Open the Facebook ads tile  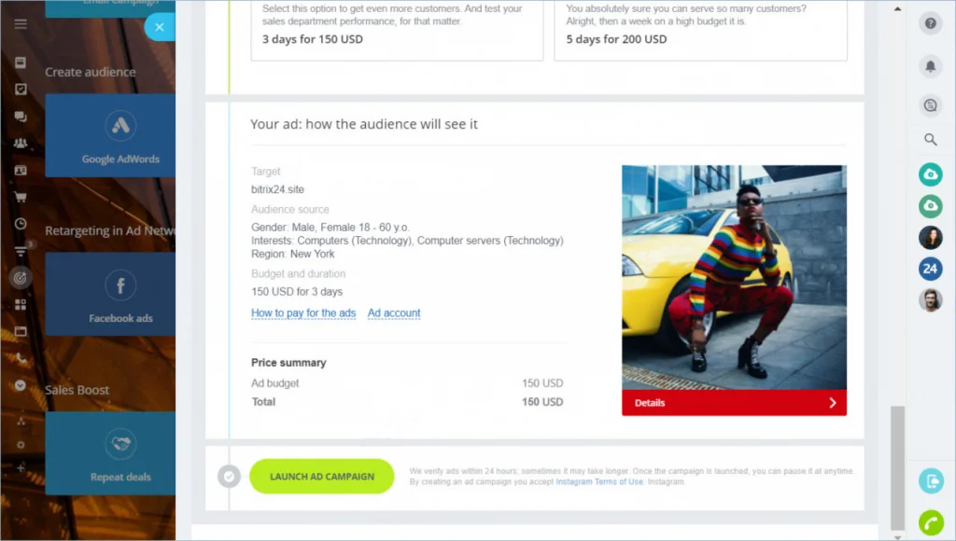tap(119, 294)
